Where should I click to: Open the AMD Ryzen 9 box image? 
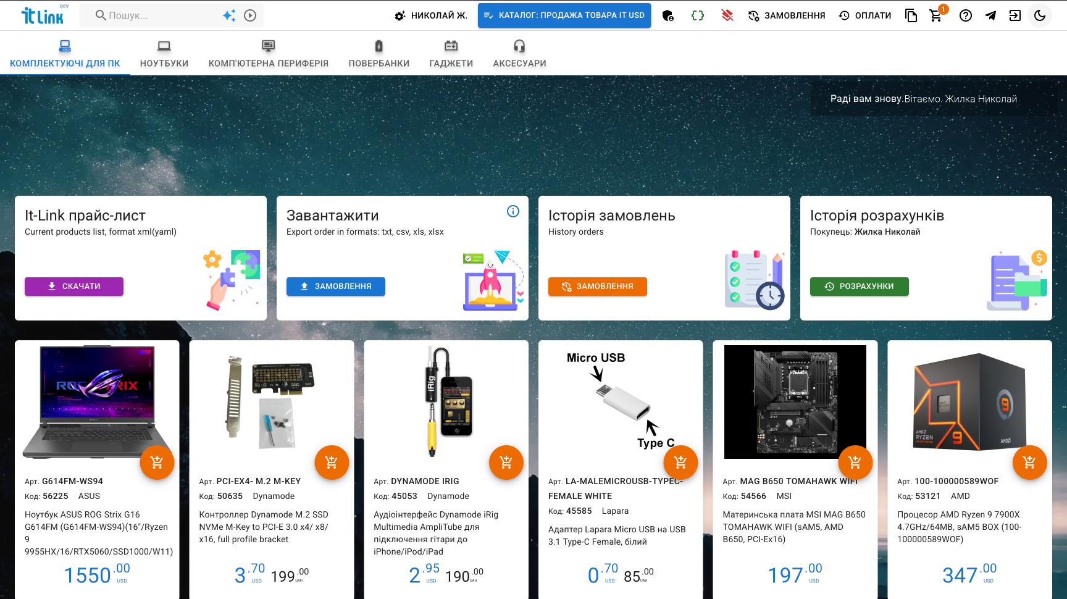[970, 402]
